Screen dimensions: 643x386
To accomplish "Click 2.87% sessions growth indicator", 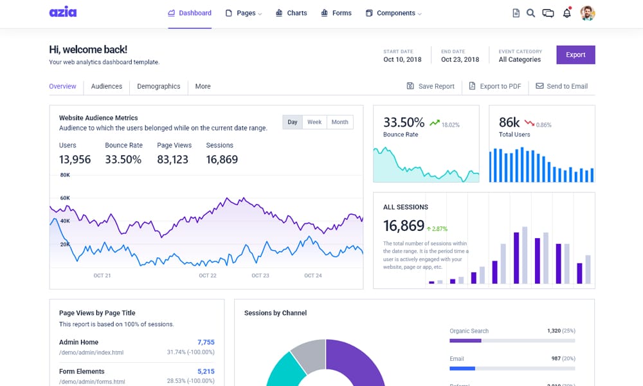I will pos(437,229).
